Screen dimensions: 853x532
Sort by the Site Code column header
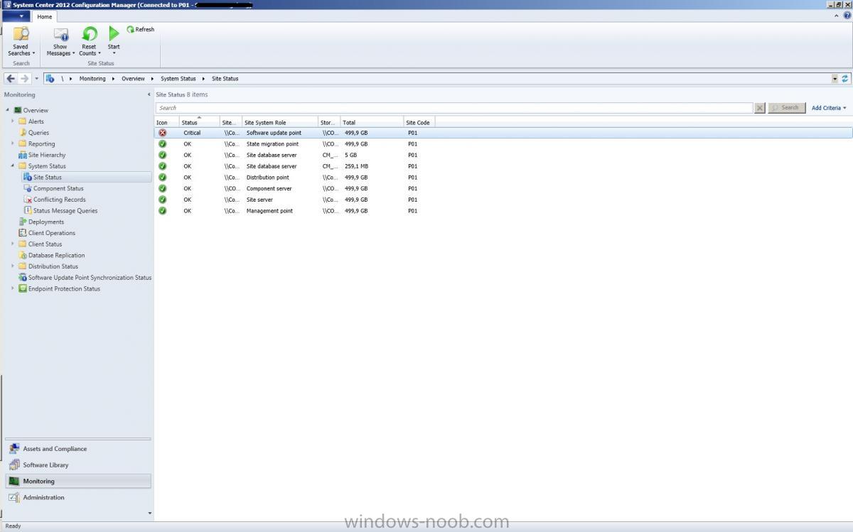(419, 122)
